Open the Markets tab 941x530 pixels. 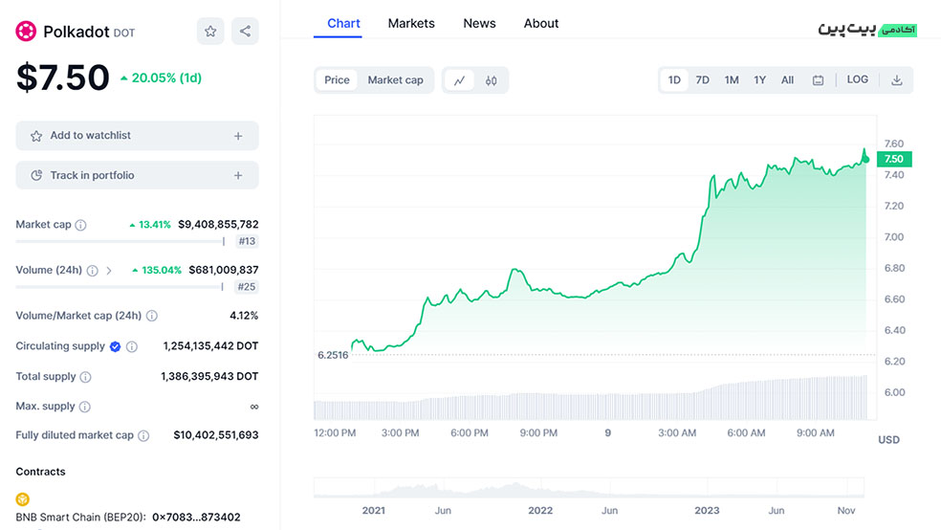[x=411, y=23]
